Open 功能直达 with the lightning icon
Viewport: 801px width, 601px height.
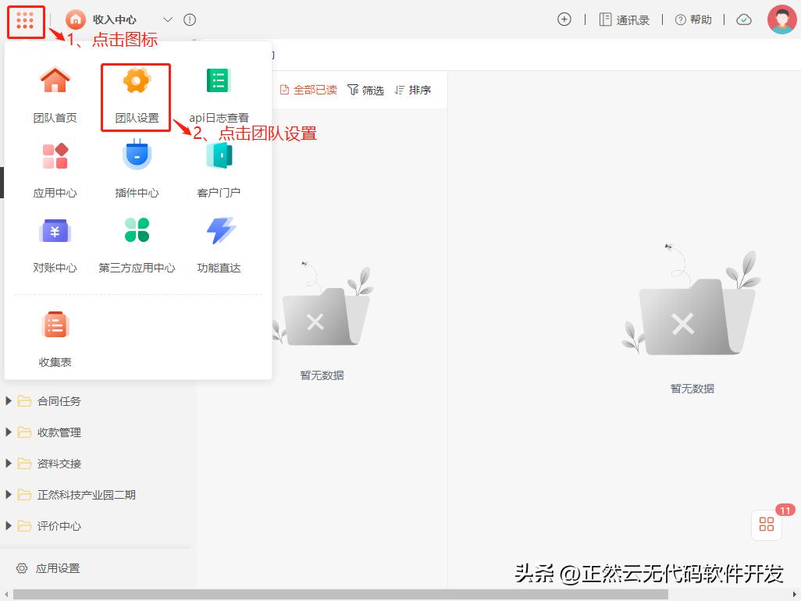(x=218, y=229)
